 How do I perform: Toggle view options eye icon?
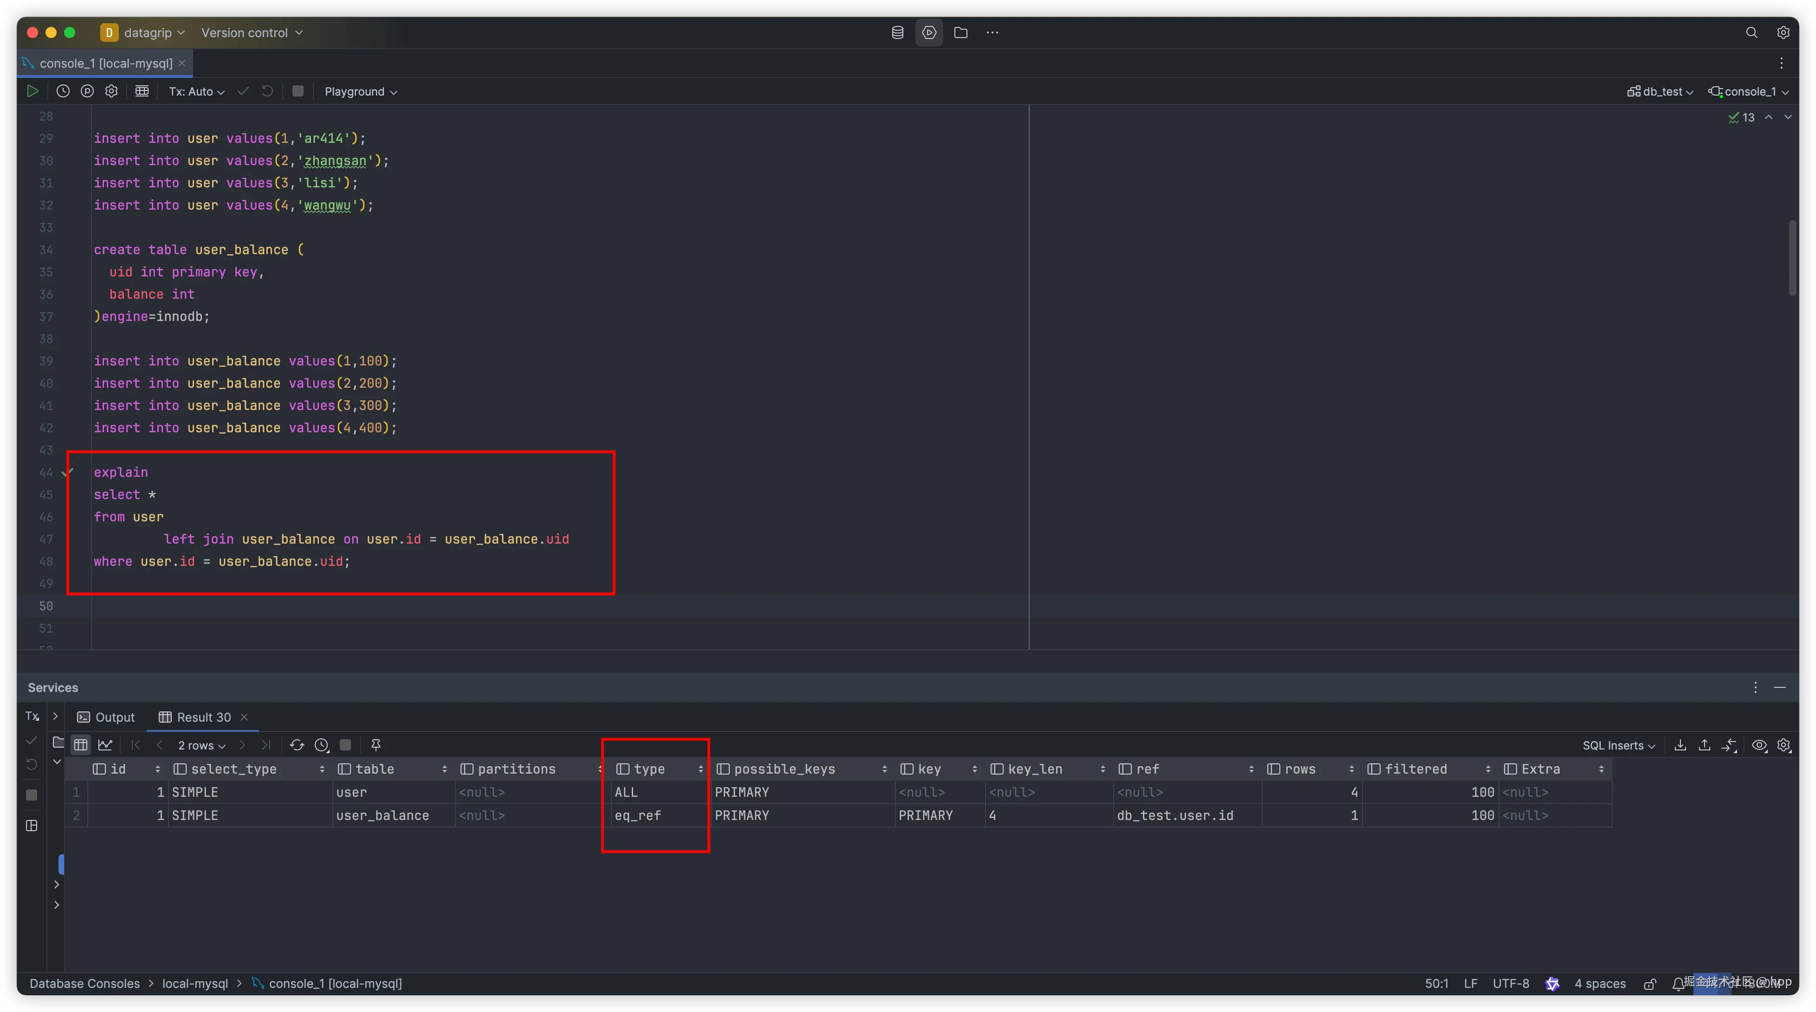1760,745
